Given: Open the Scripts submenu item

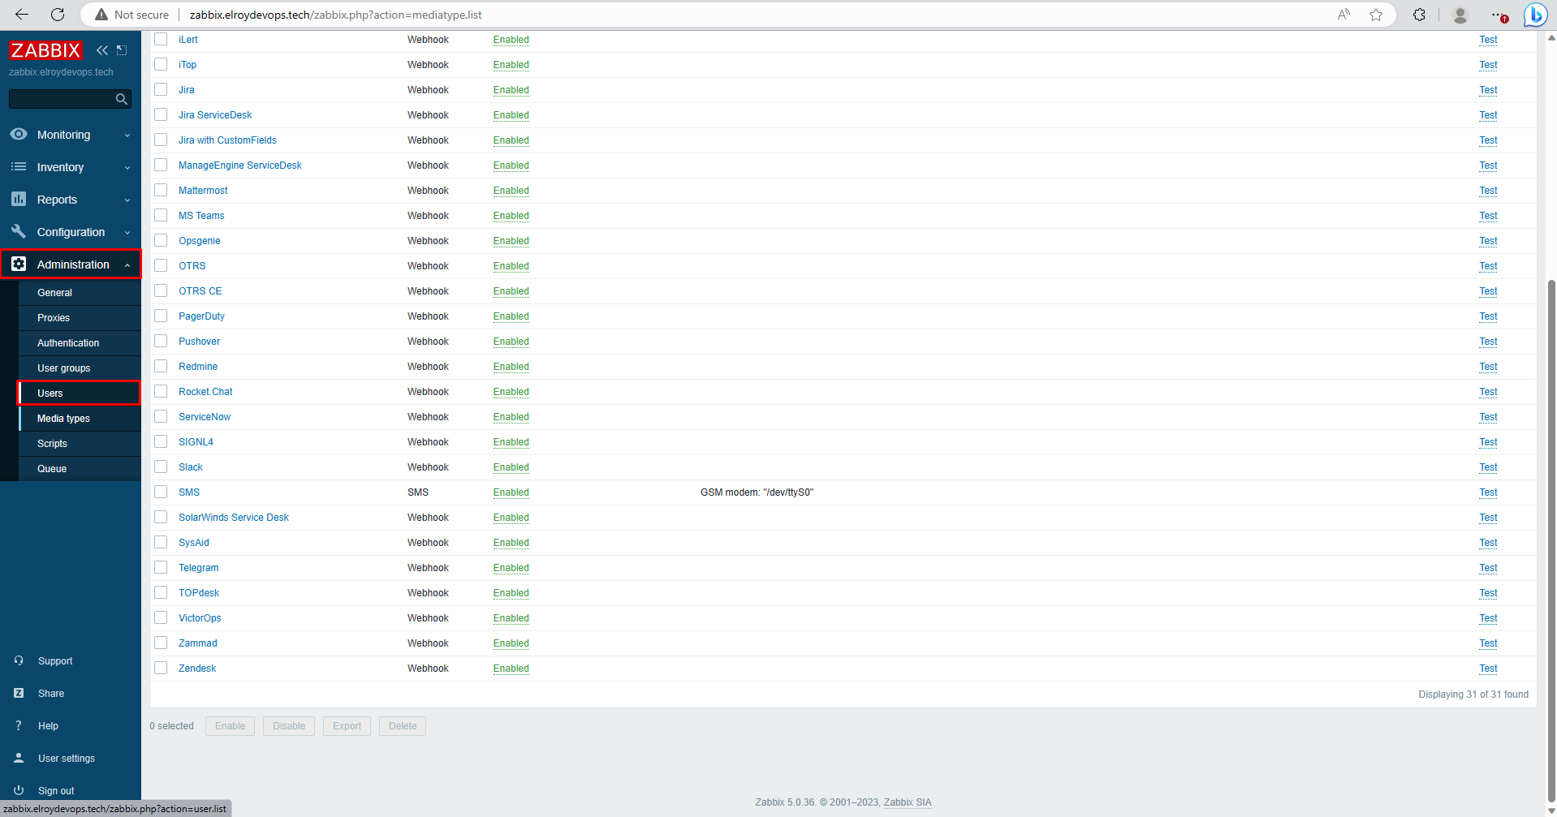Looking at the screenshot, I should pos(80,444).
